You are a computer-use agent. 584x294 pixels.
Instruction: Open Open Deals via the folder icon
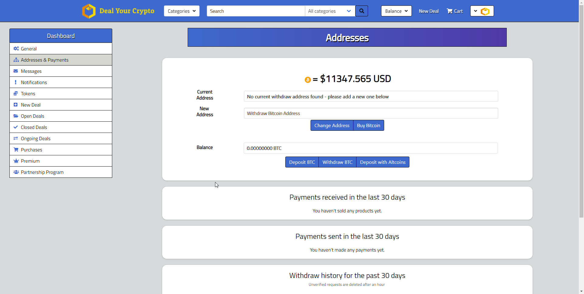(16, 116)
